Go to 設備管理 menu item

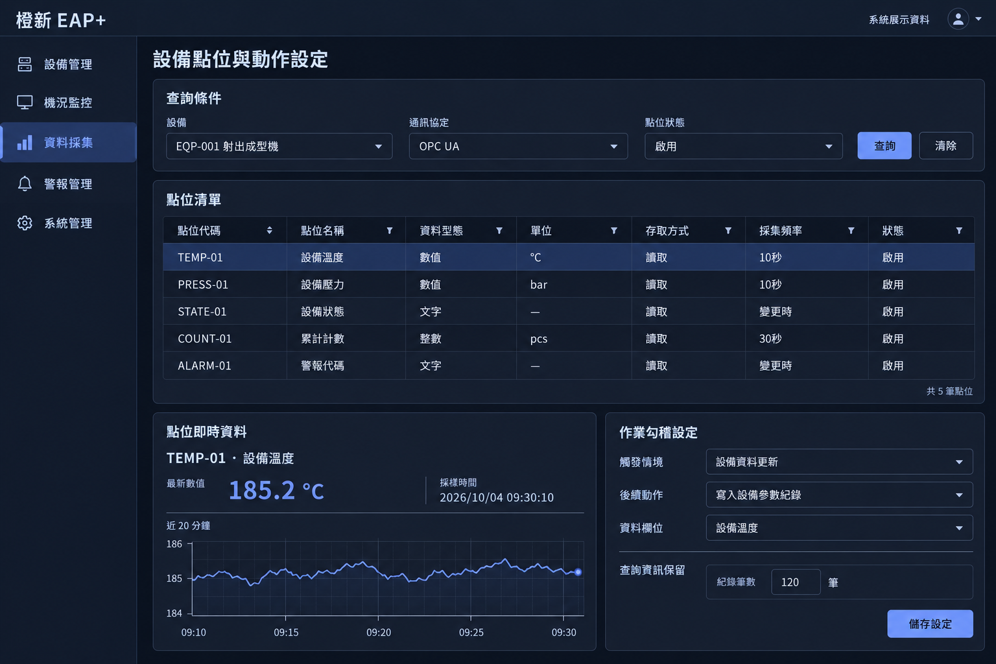68,64
